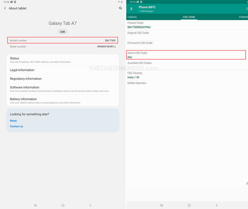Click the Phone INFO app title

click(x=147, y=7)
